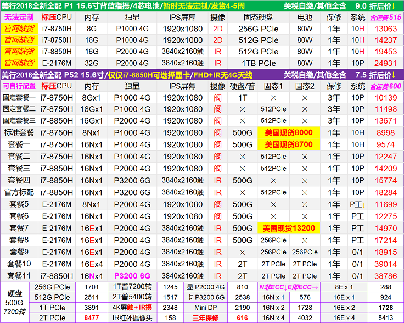Screen dimensions: 404x323
Task: Click the 含运费 515 cell
Action: [385, 17]
